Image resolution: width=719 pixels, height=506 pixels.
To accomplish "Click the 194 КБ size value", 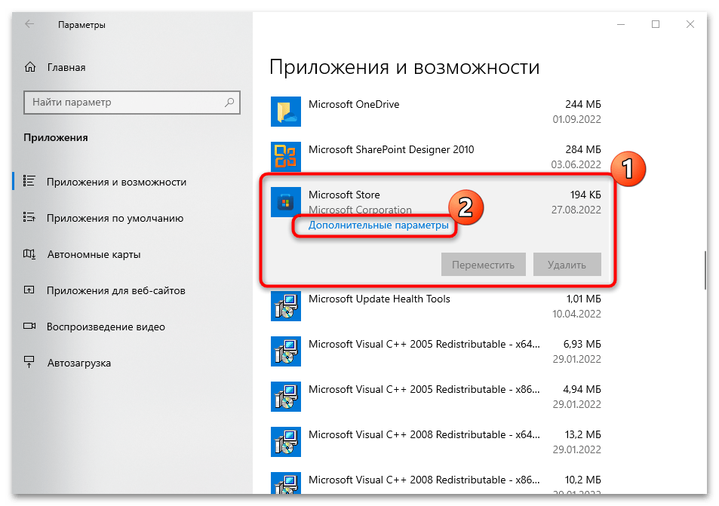I will [585, 195].
